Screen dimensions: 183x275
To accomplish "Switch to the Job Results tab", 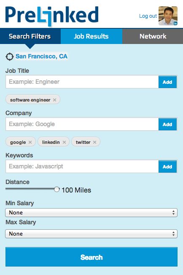I will pos(91,36).
